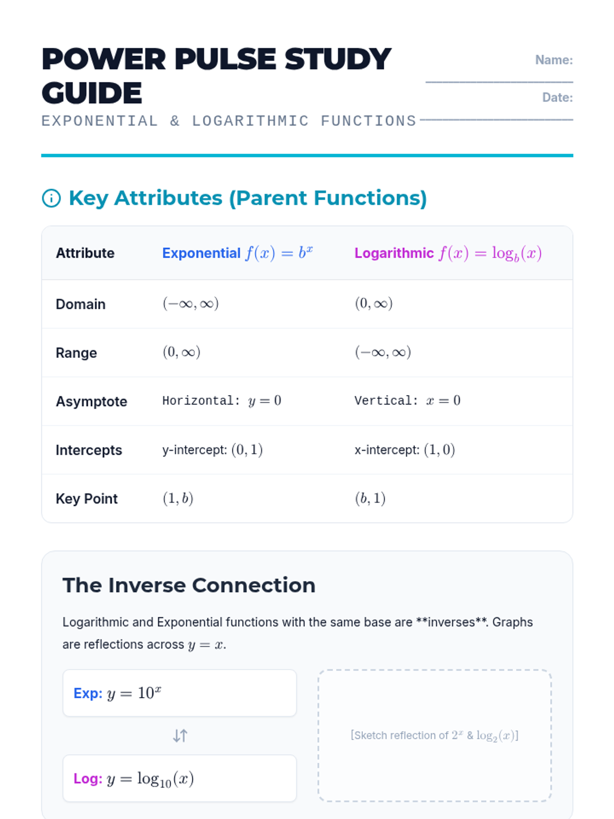Screen dimensions: 614x819
Task: Select the Range row label
Action: coord(76,353)
